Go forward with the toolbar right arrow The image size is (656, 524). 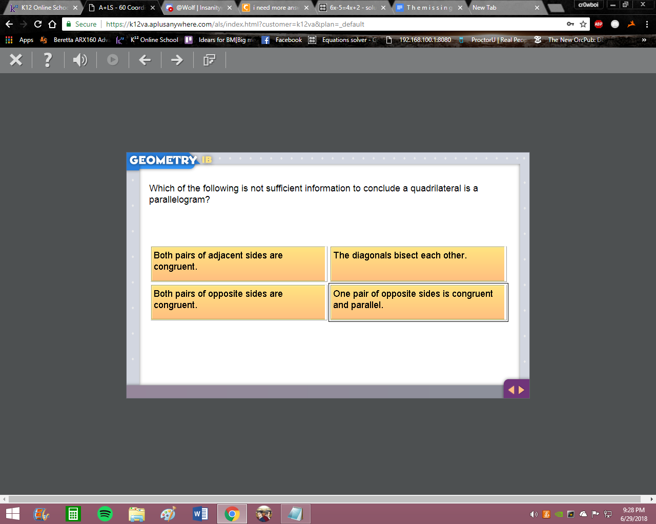(177, 60)
